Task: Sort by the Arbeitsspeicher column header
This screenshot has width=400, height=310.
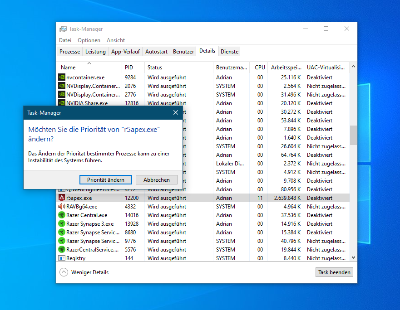Action: click(286, 67)
